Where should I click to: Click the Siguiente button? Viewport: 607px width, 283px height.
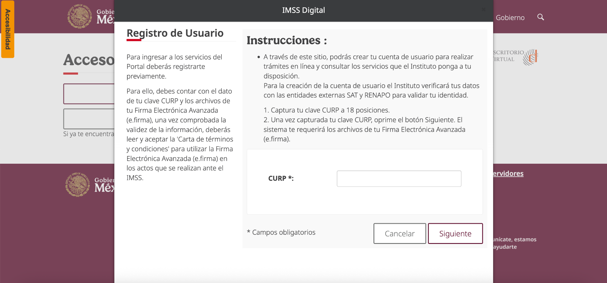click(x=455, y=234)
